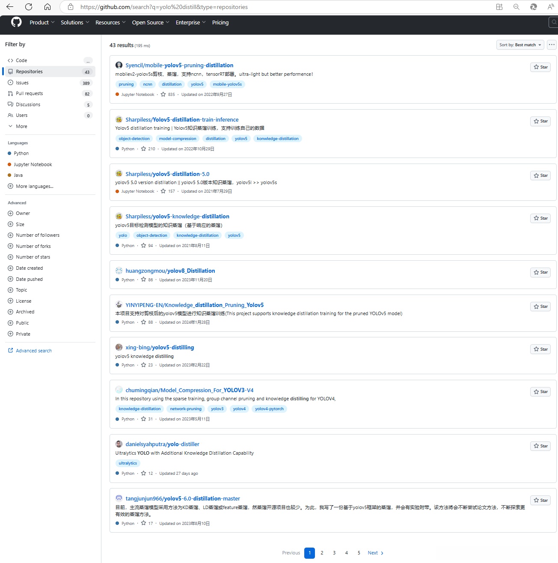
Task: Click chumingqian repository avatar
Action: pos(119,390)
